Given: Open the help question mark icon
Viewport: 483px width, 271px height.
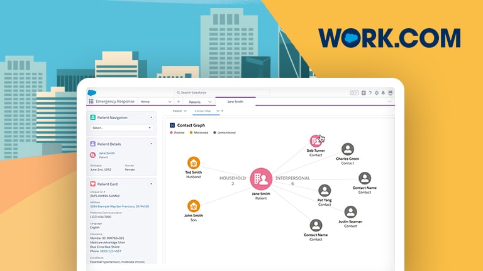Looking at the screenshot, I should (370, 93).
